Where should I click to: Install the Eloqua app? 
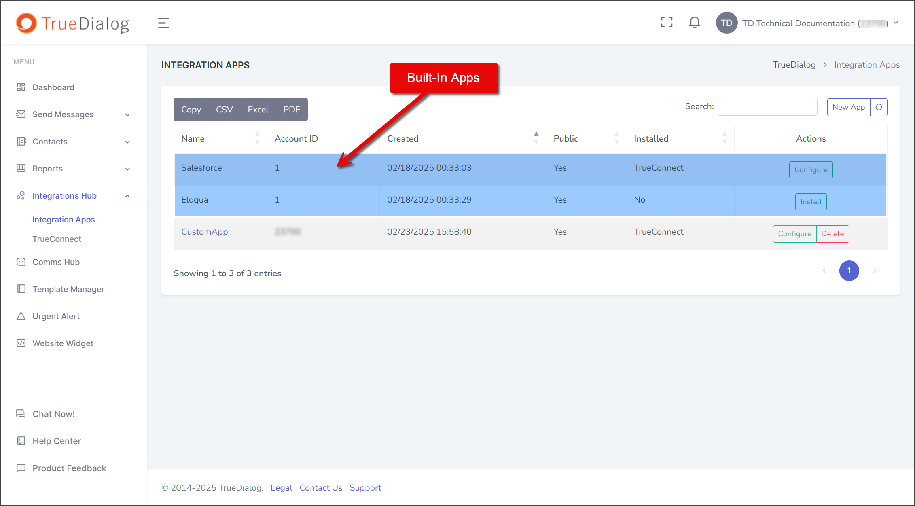(x=811, y=202)
